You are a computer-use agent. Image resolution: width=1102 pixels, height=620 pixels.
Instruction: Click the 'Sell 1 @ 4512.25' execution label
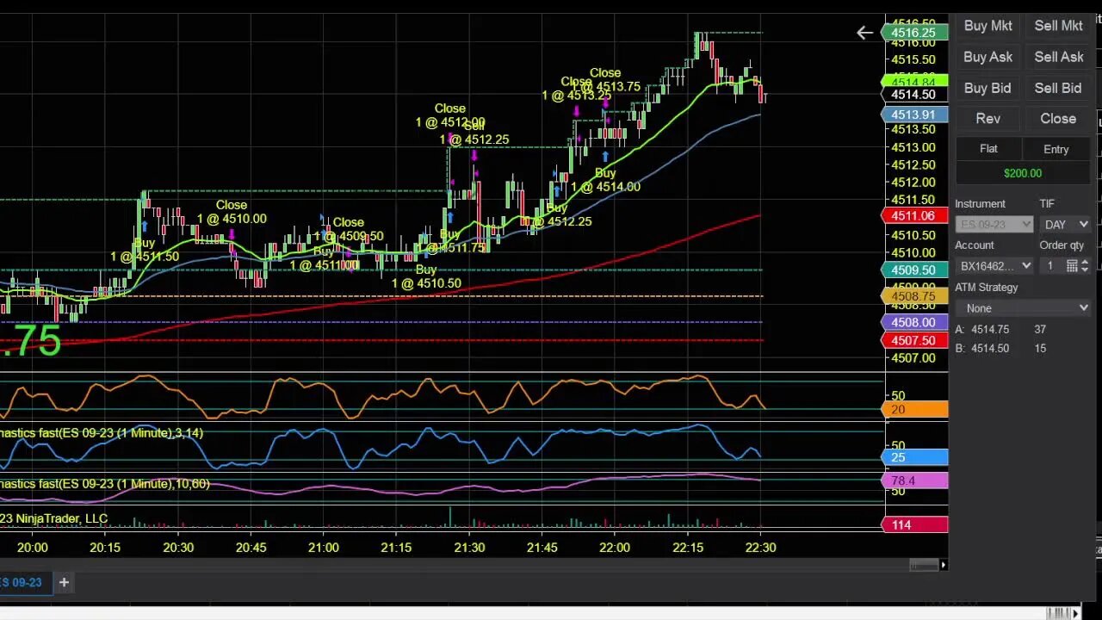point(474,133)
